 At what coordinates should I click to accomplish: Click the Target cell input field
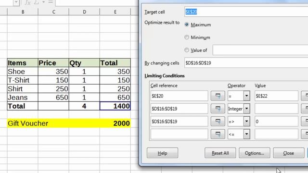click(x=246, y=12)
